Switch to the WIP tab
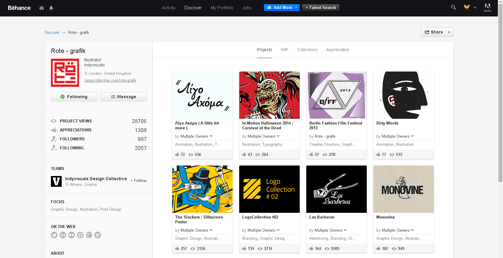Viewport: 503px width, 258px height. (x=284, y=50)
